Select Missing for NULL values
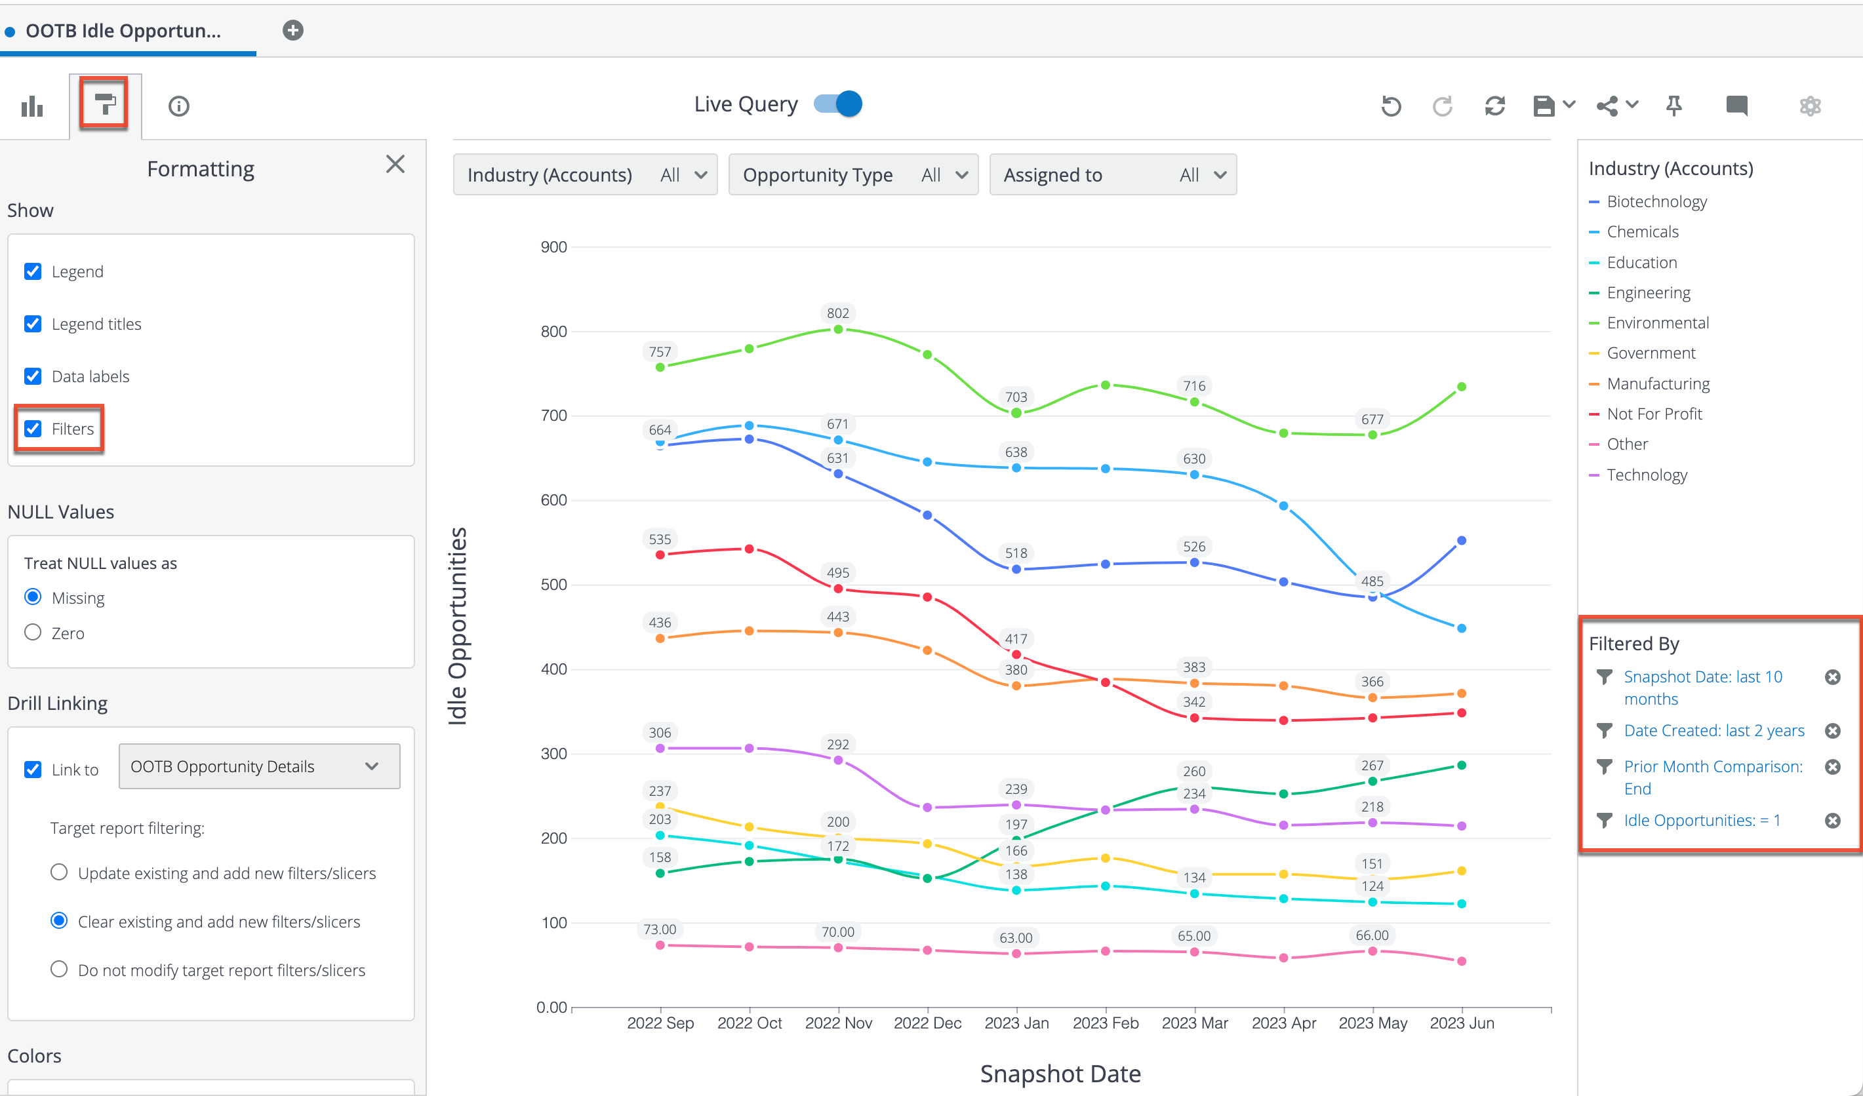 tap(33, 597)
